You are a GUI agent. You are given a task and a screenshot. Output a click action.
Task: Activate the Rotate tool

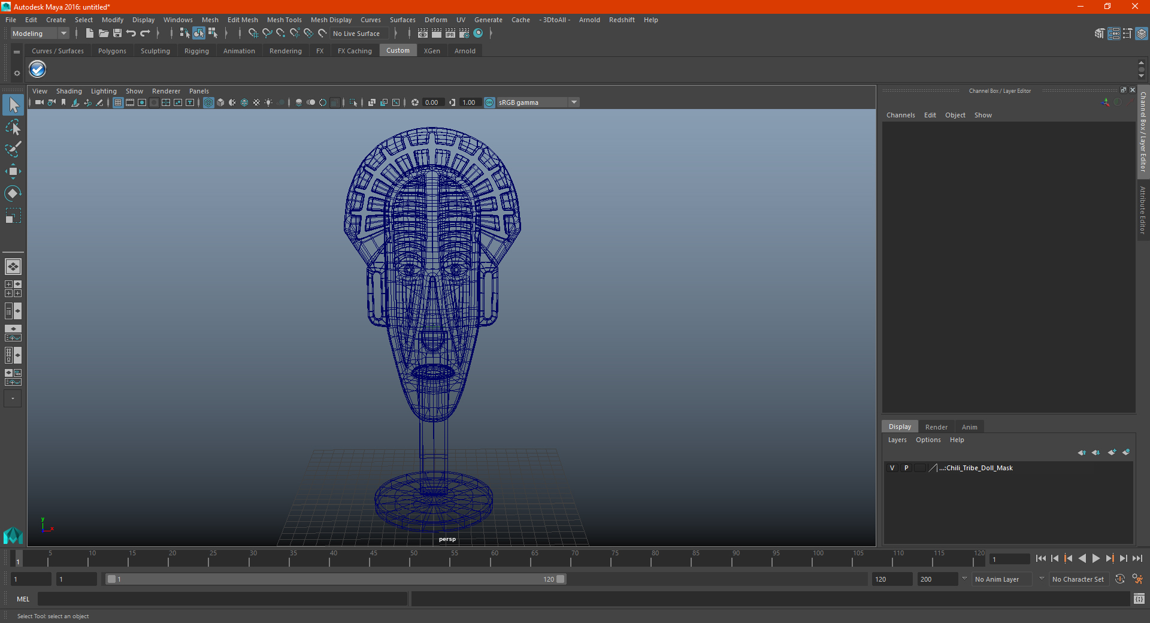click(x=13, y=193)
